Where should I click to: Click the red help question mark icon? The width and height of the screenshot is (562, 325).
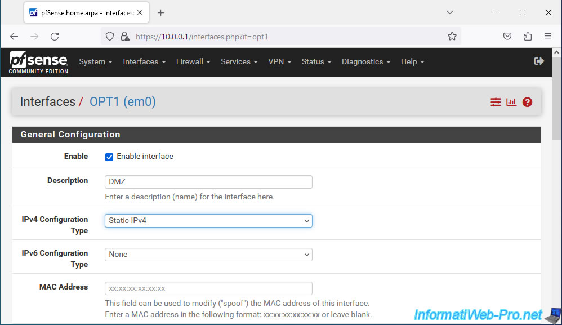527,102
